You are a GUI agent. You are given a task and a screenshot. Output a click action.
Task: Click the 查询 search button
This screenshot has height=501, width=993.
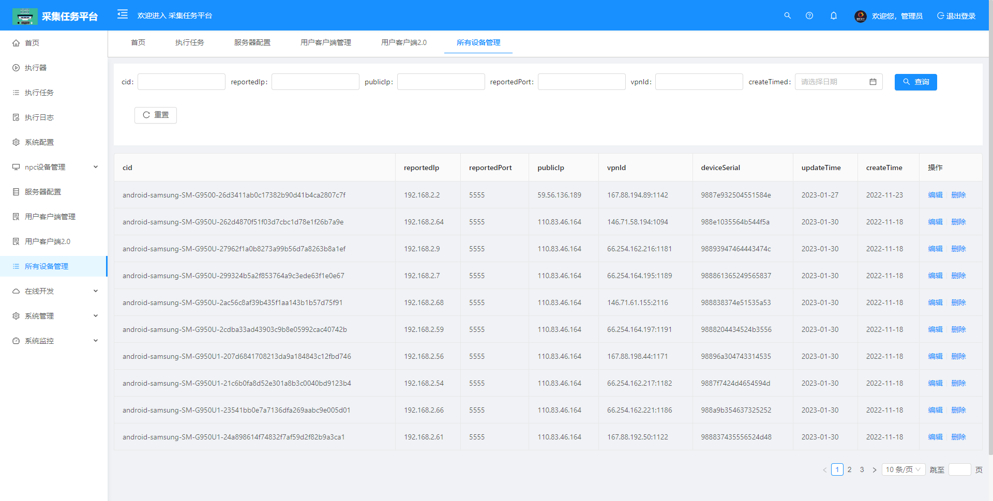916,82
